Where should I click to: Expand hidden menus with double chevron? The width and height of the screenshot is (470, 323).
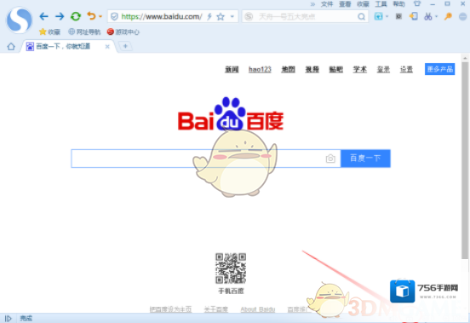click(x=312, y=4)
